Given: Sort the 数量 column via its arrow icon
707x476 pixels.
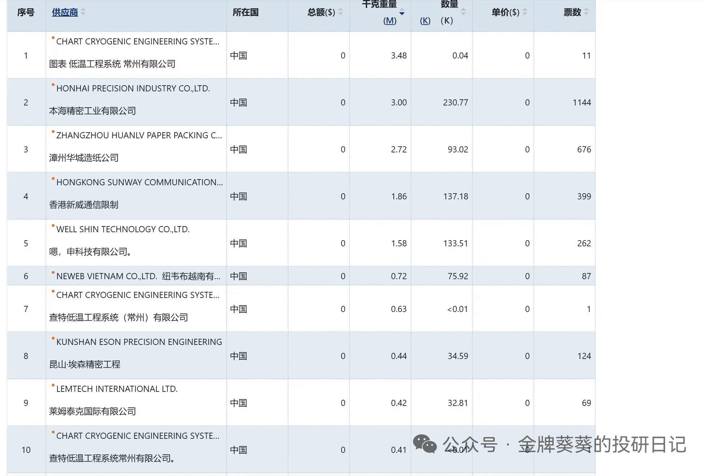Looking at the screenshot, I should 463,12.
